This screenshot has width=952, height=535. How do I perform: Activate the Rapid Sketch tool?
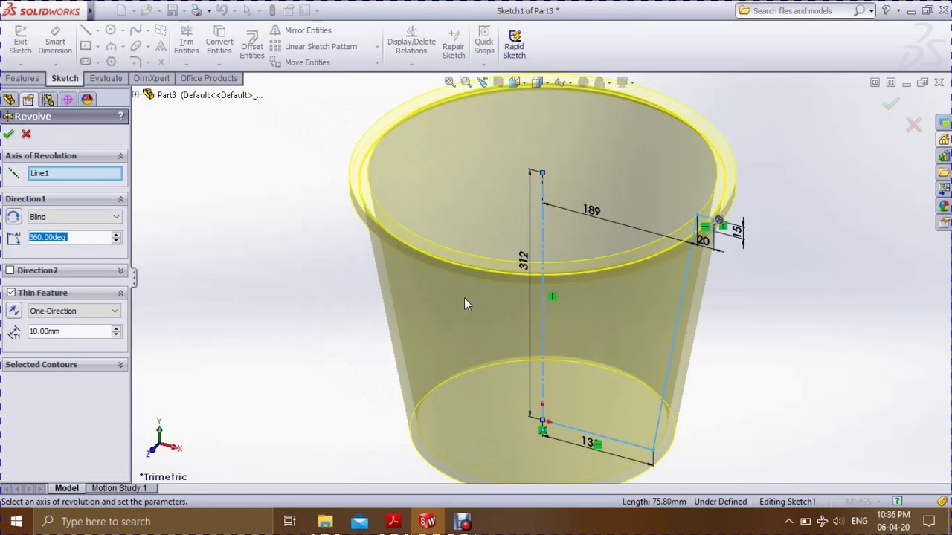click(514, 43)
